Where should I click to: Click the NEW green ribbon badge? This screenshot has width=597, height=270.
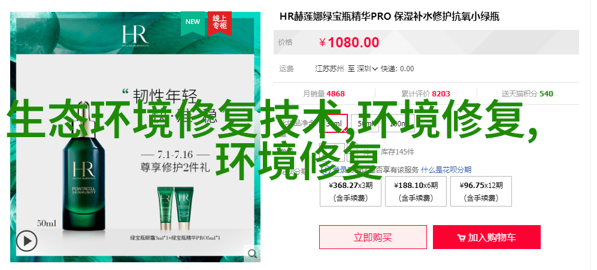pyautogui.click(x=193, y=23)
